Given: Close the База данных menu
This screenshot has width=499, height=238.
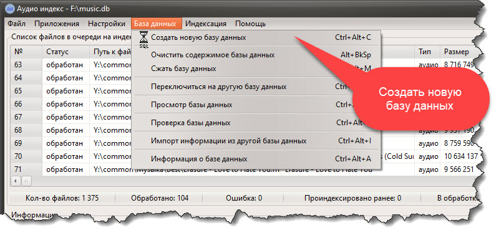Looking at the screenshot, I should pyautogui.click(x=156, y=24).
